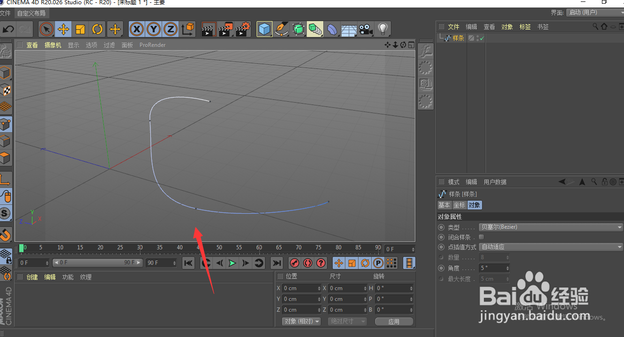
Task: Open the Bend deformers icon
Action: coord(332,30)
